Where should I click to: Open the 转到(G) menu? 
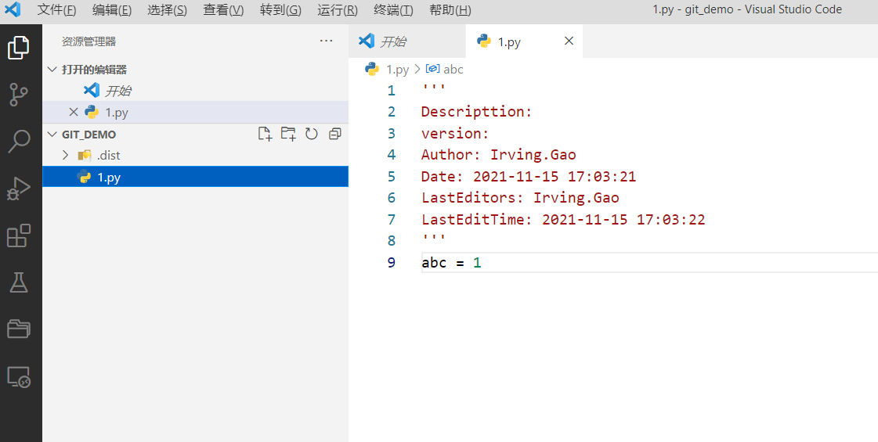pos(280,10)
